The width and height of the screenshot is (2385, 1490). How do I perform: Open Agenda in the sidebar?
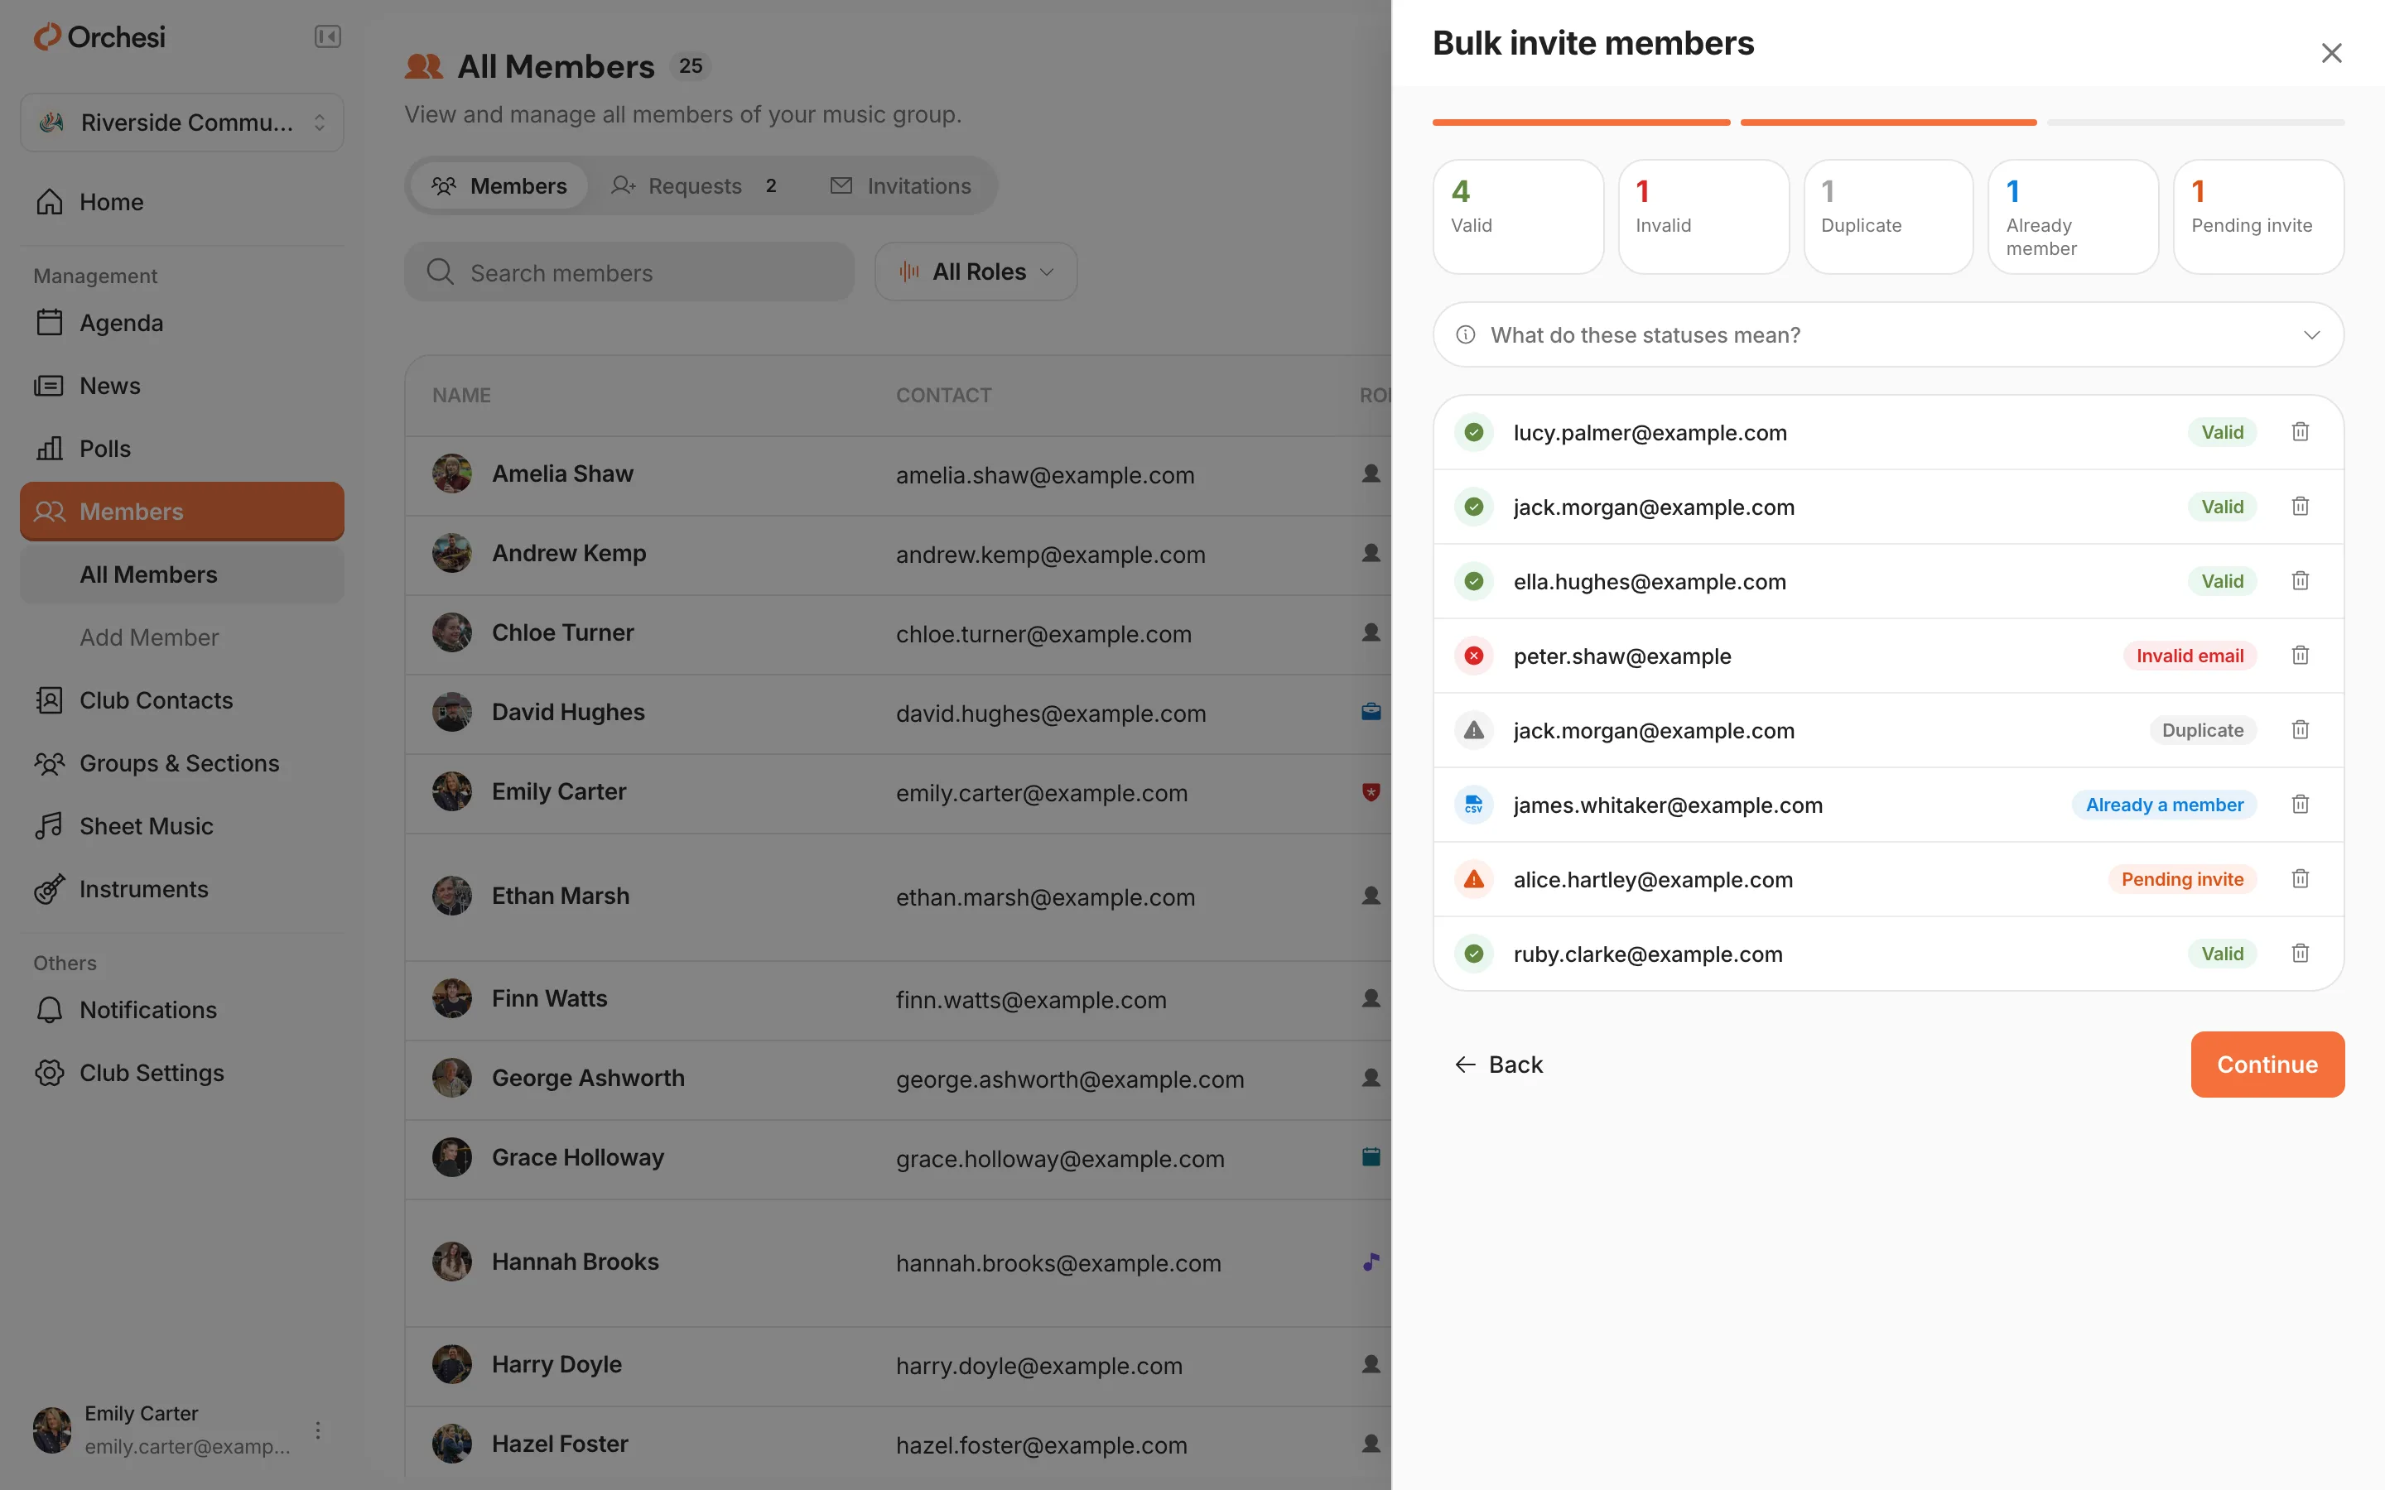tap(182, 323)
